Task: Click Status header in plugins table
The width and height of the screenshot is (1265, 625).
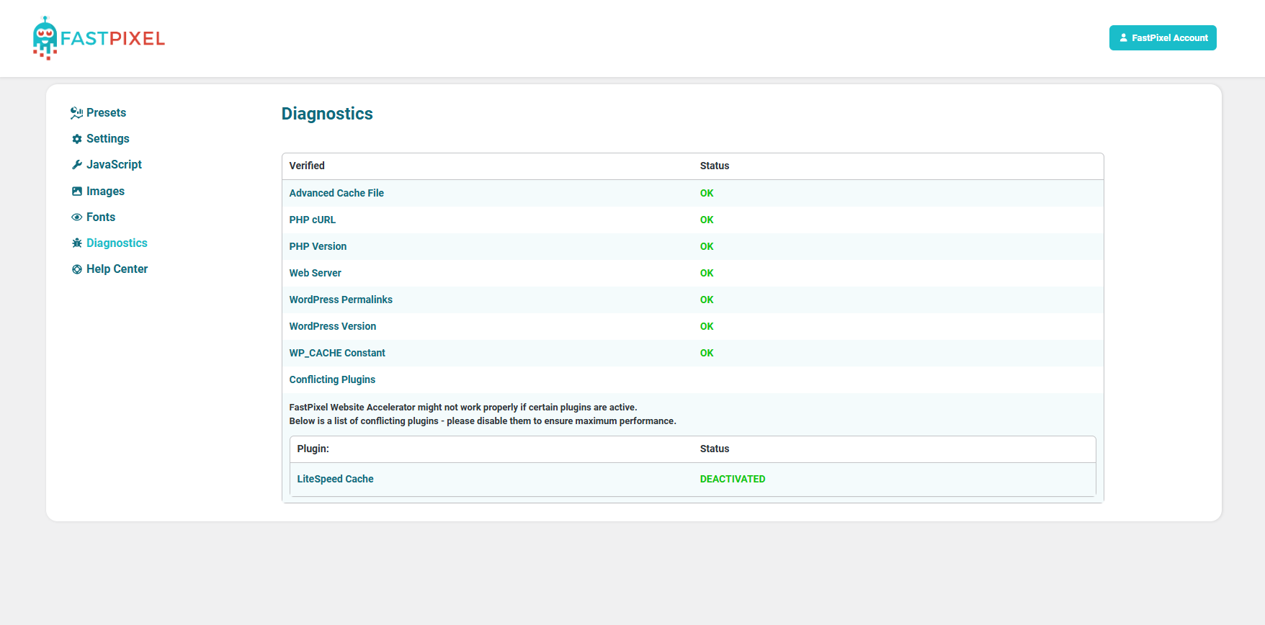Action: (715, 449)
